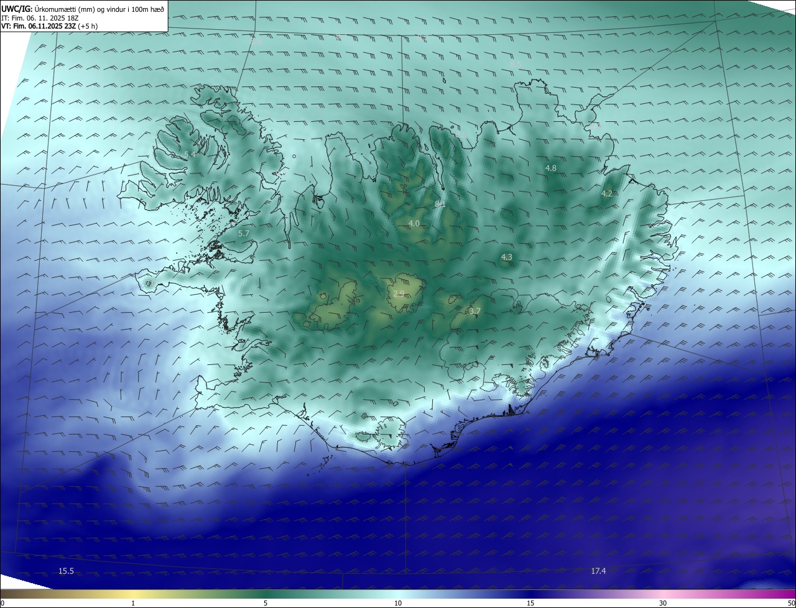Click the '50' label under the colour scale
The image size is (796, 608).
tap(791, 603)
